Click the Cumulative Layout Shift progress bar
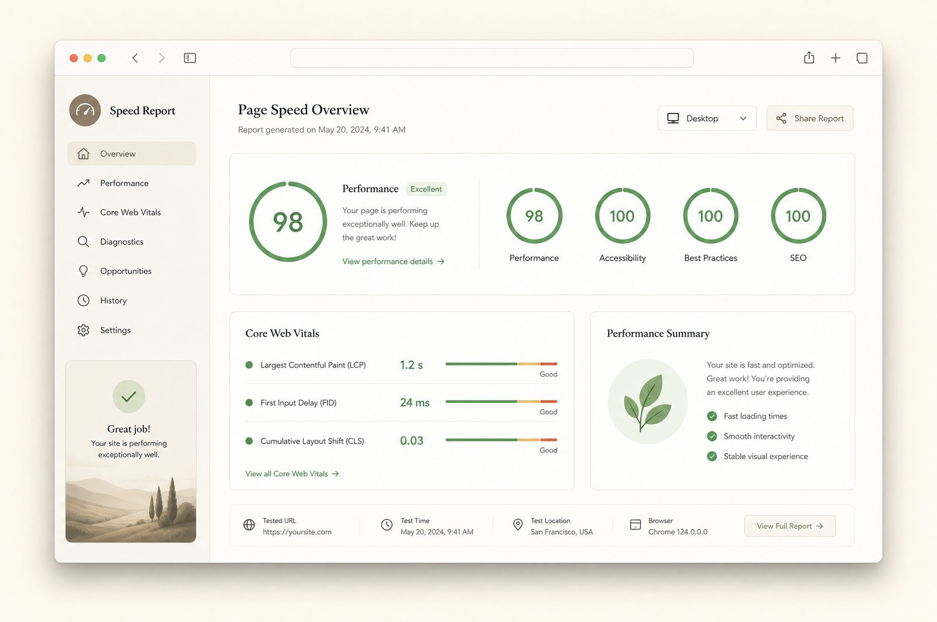The height and width of the screenshot is (622, 937). click(x=501, y=439)
